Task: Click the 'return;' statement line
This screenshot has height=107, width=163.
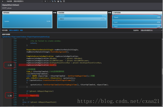Action: click(34, 43)
